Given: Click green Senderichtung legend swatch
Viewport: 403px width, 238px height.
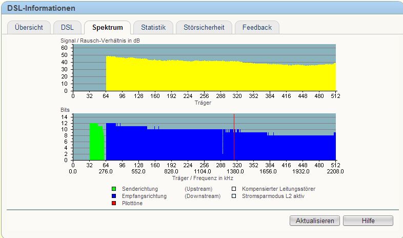Looking at the screenshot, I should tap(114, 189).
